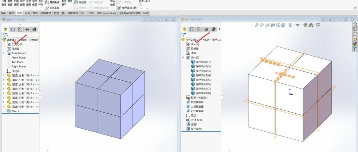
Task: Expand History node in part tree
Action: click(183, 44)
